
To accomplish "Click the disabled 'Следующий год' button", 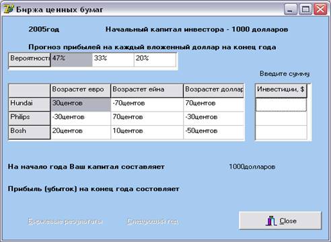I will (x=153, y=221).
